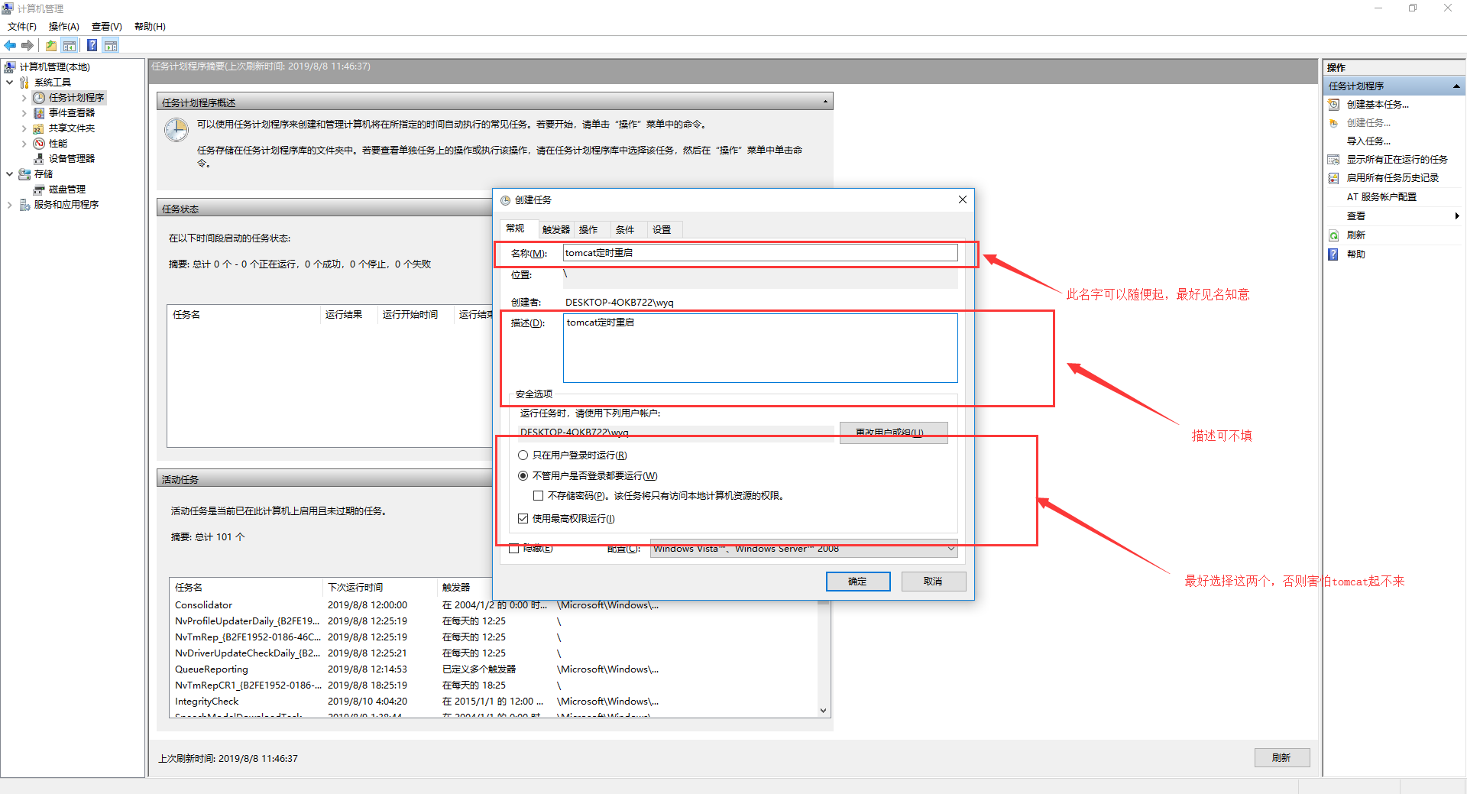Expand the 服务和应用程序 tree node

(9, 205)
